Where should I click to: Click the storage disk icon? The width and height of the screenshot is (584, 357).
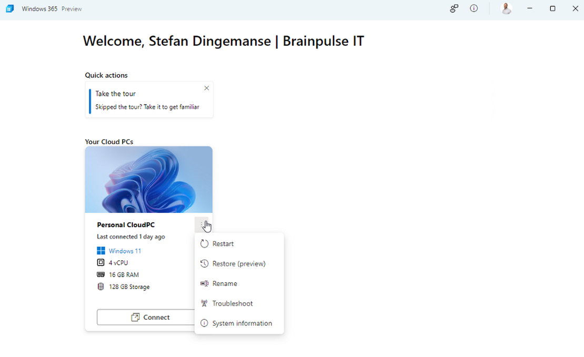(x=100, y=287)
